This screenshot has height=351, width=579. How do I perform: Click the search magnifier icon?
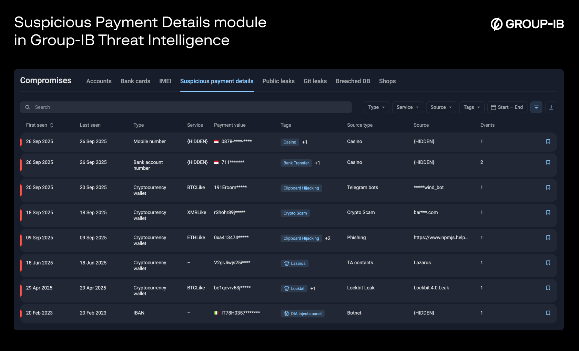click(x=28, y=107)
